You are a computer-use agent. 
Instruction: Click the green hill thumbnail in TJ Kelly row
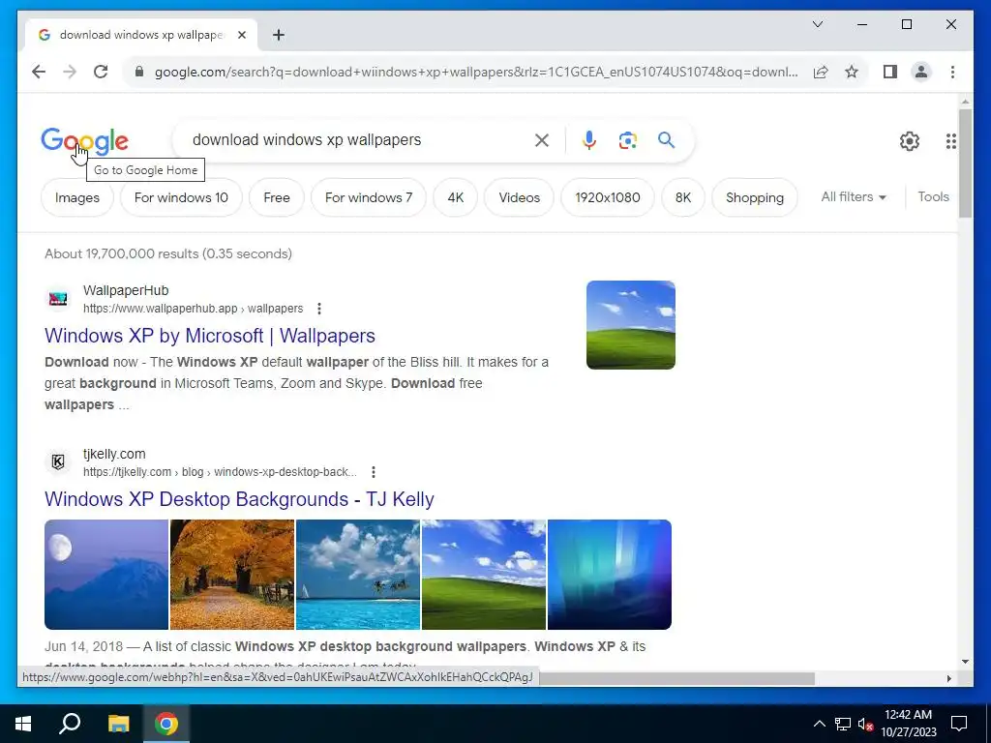pos(484,575)
